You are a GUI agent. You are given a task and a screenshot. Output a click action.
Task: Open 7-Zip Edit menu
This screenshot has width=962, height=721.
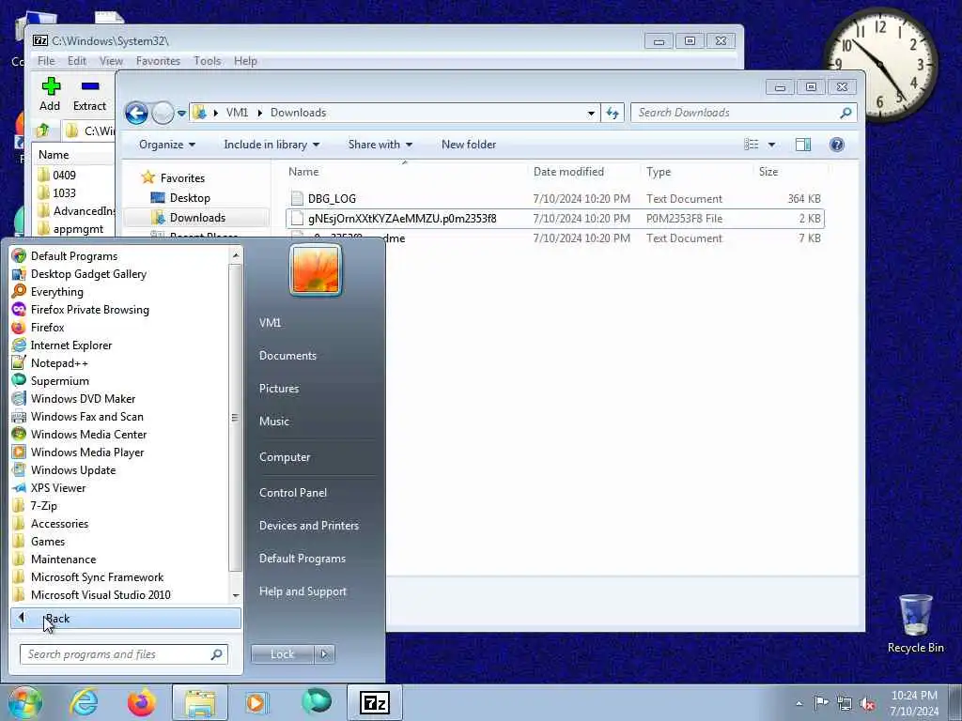[77, 61]
